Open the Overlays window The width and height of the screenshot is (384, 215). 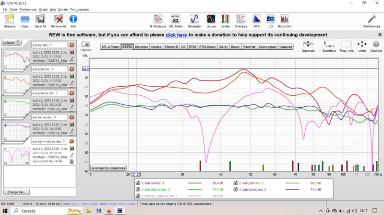click(x=241, y=21)
